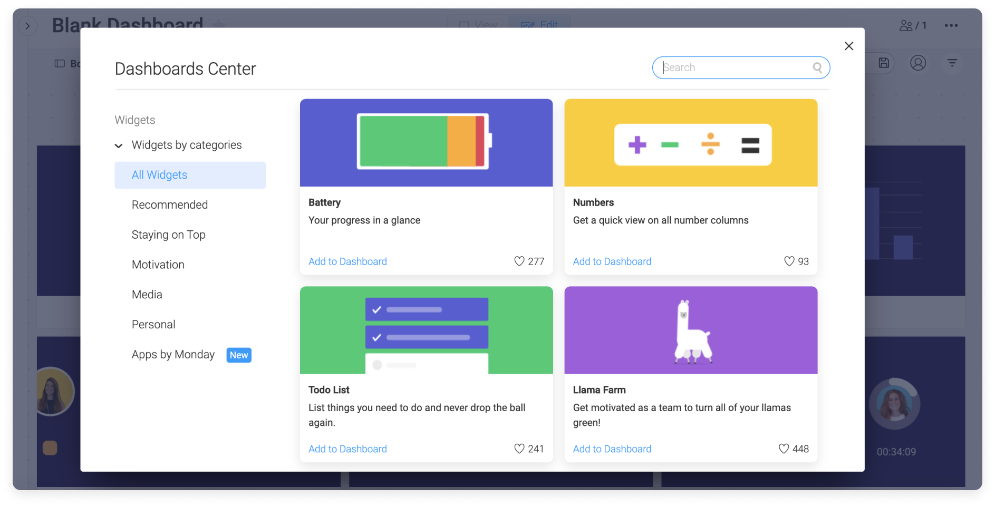Click the Llama Farm widget title
The width and height of the screenshot is (995, 507).
coord(600,390)
